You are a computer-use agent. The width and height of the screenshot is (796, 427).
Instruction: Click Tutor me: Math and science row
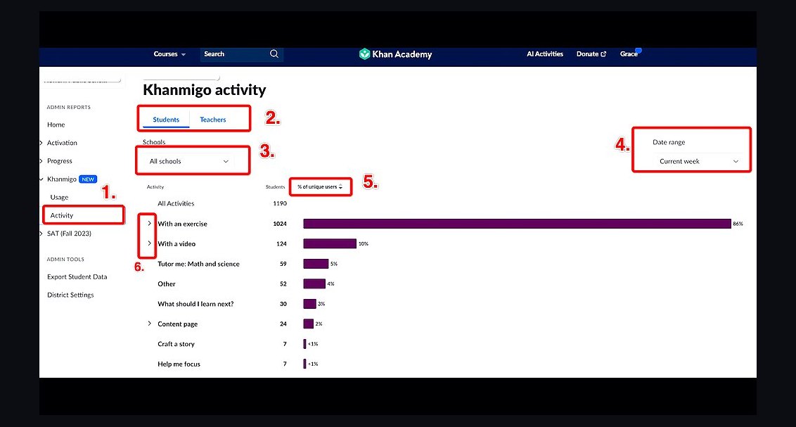pyautogui.click(x=198, y=264)
